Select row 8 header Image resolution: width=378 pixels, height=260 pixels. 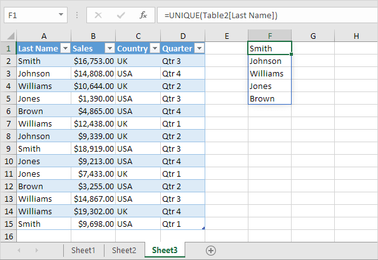click(x=8, y=136)
